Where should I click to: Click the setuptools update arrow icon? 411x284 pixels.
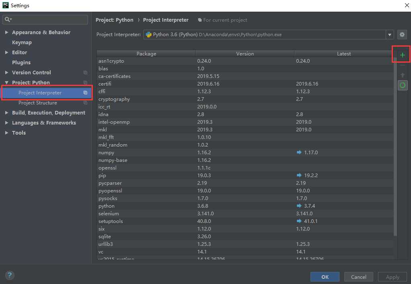tap(299, 221)
